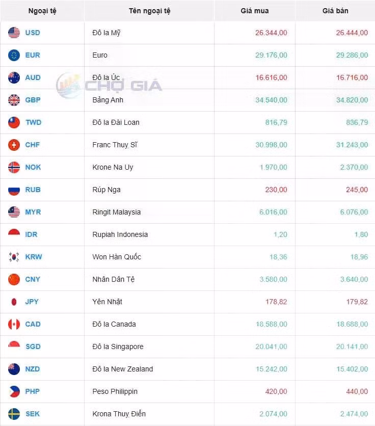Image resolution: width=375 pixels, height=426 pixels.
Task: Click the CAD Canadian flag icon
Action: (x=14, y=324)
